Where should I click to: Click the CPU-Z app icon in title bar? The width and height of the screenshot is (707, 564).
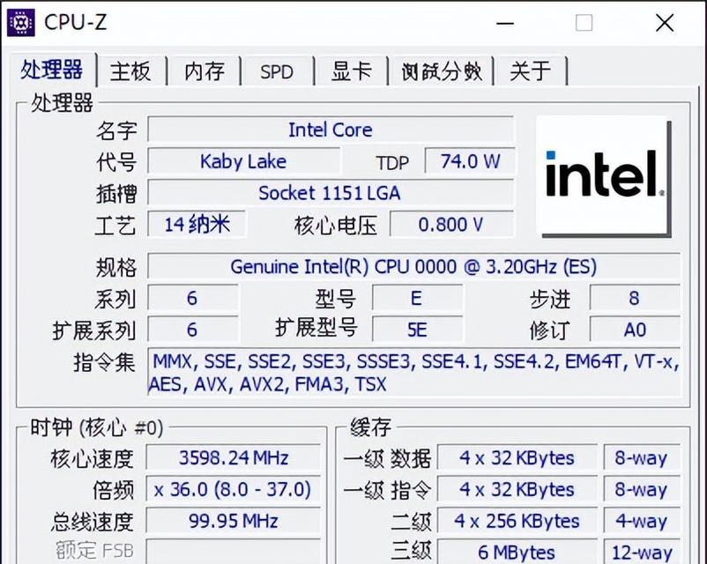[x=21, y=22]
